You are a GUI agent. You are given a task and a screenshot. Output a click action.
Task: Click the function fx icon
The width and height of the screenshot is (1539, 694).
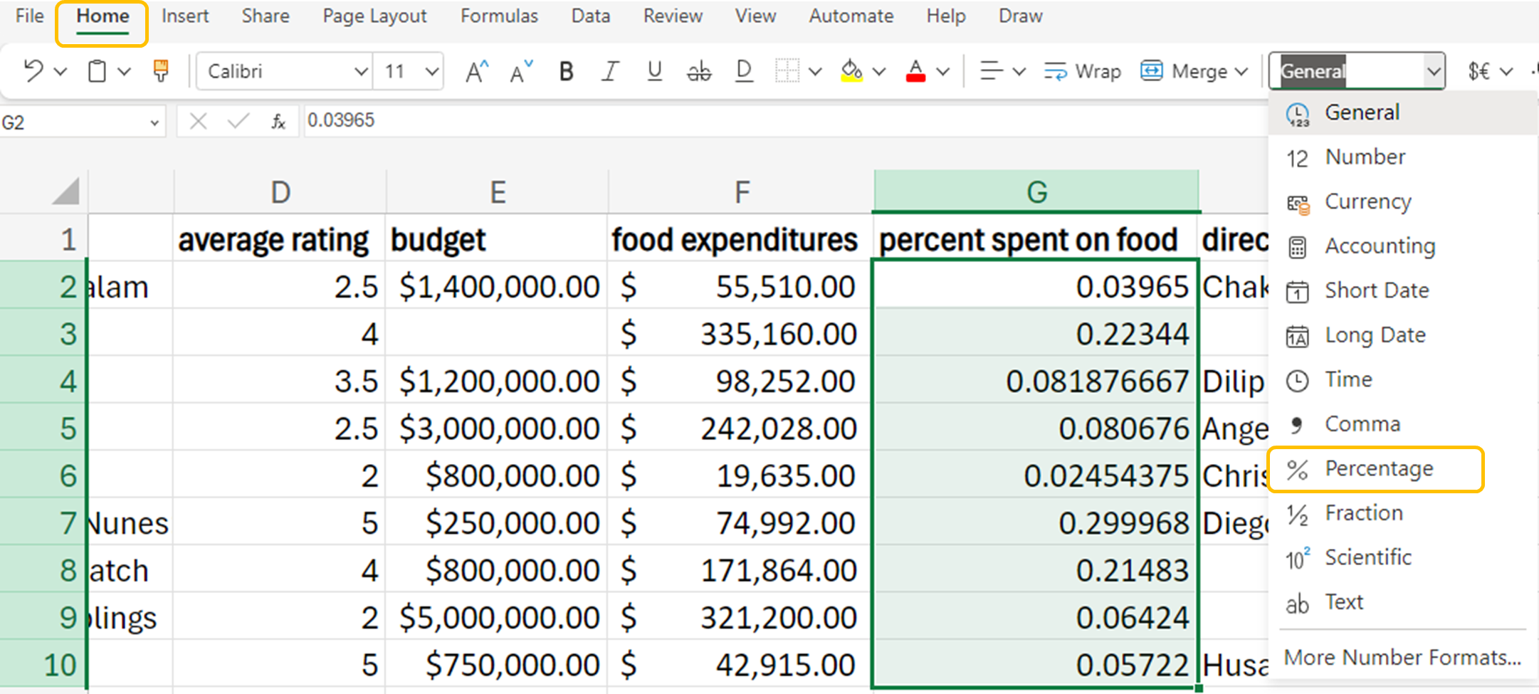click(278, 122)
